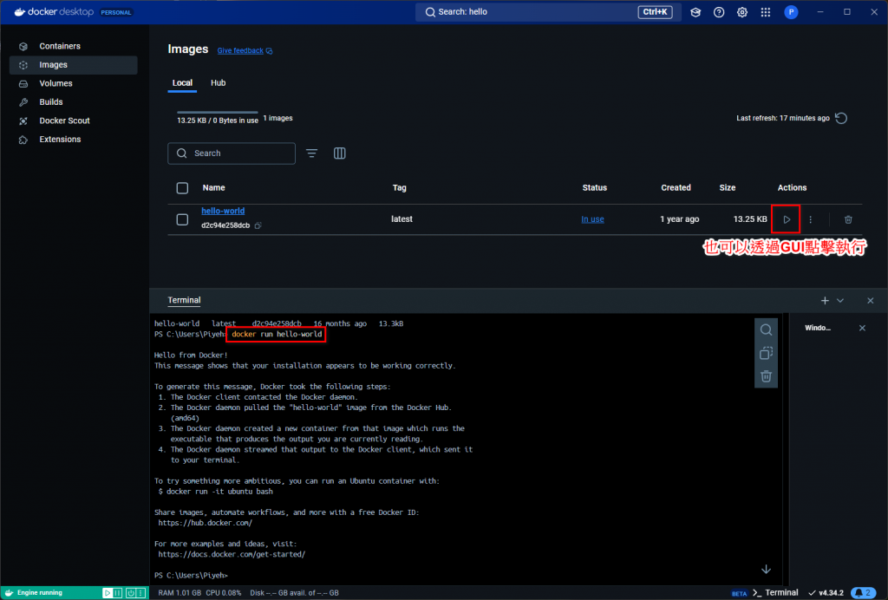Click the 'latest' tag cell

click(x=402, y=219)
